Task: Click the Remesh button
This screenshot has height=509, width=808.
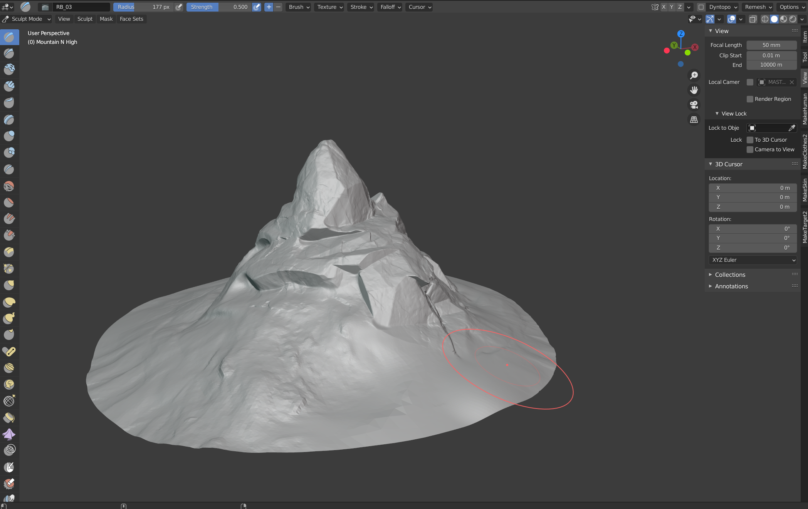Action: click(x=758, y=7)
